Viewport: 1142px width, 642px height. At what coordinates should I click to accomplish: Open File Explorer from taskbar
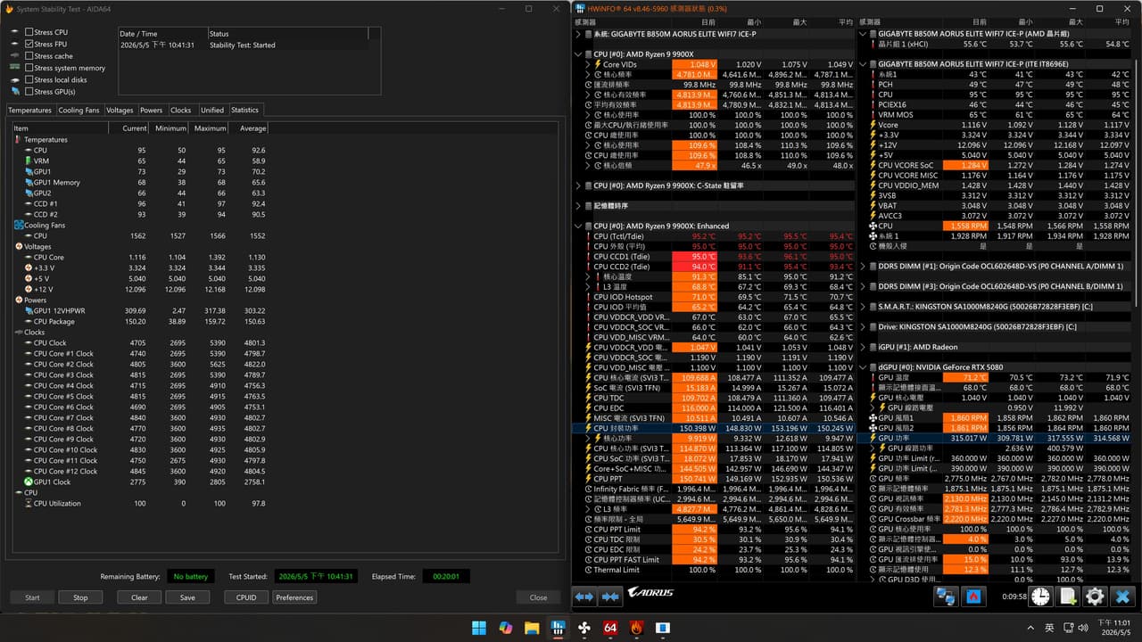(532, 627)
